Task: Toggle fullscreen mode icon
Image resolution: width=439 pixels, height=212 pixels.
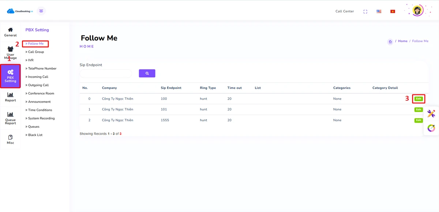Action: coord(365,11)
